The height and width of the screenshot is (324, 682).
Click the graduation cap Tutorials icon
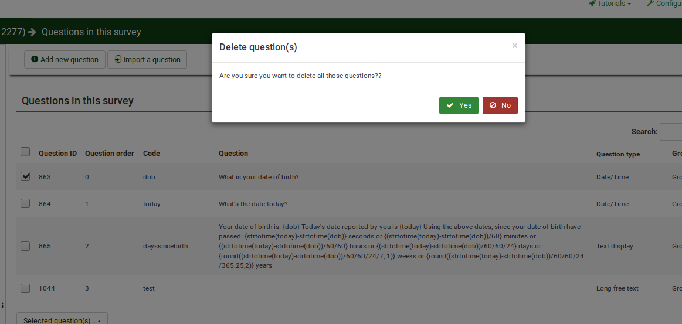592,4
